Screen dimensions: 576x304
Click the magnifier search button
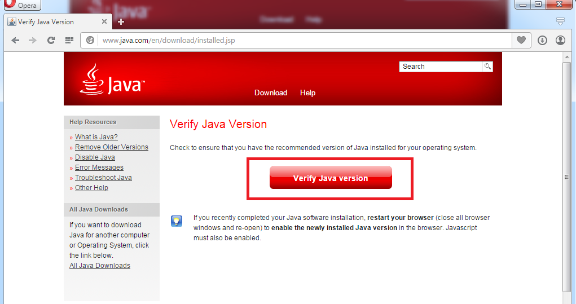(x=487, y=67)
